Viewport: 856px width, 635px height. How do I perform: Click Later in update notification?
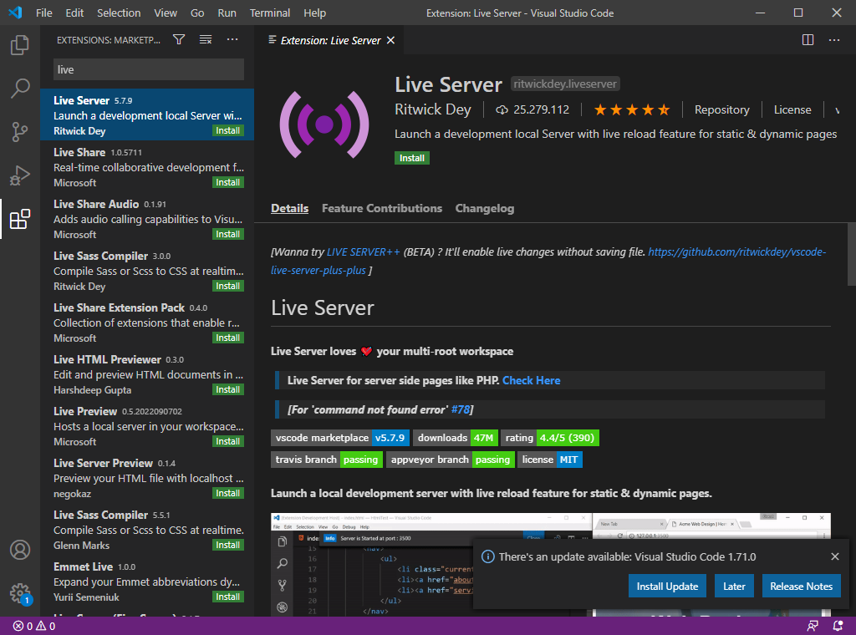734,586
